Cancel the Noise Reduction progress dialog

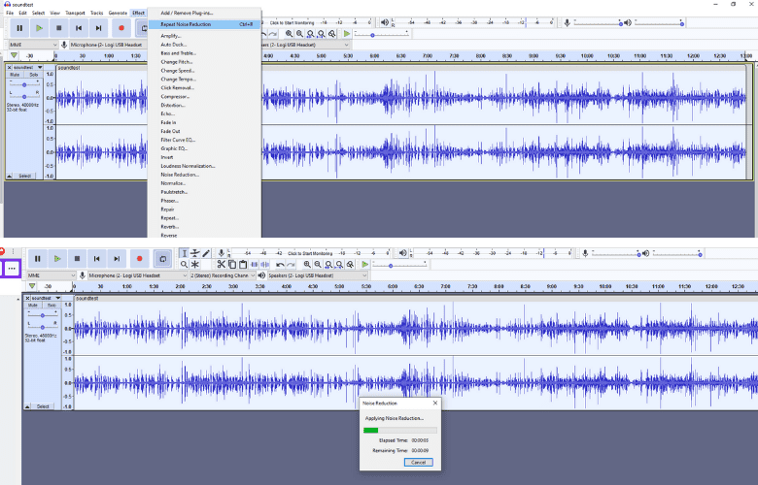coord(418,462)
